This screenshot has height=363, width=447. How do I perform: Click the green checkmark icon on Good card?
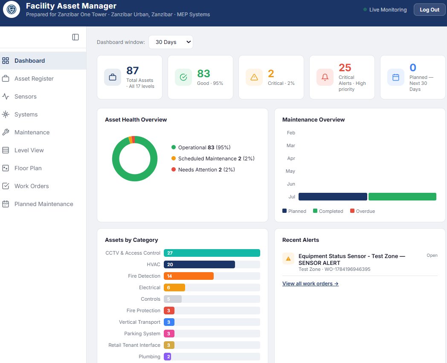183,77
